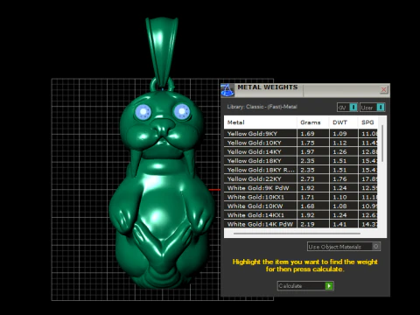This screenshot has height=315, width=420.
Task: Select the Yellow Gold:14KY row
Action: coord(301,151)
